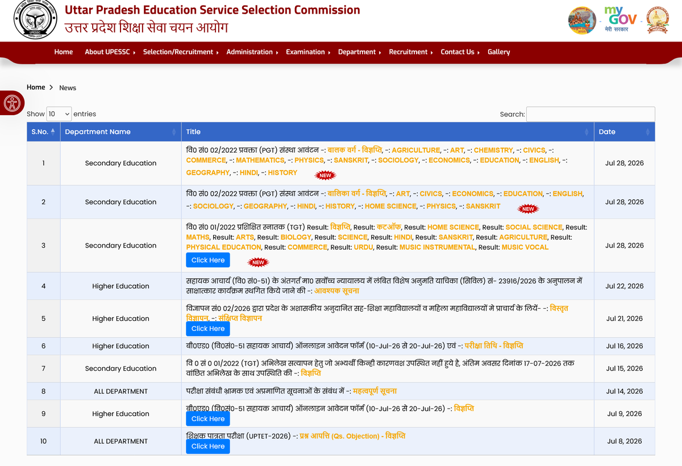Open SOCIOLOGY link in row 2
Viewport: 682px width, 466px height.
pos(213,206)
